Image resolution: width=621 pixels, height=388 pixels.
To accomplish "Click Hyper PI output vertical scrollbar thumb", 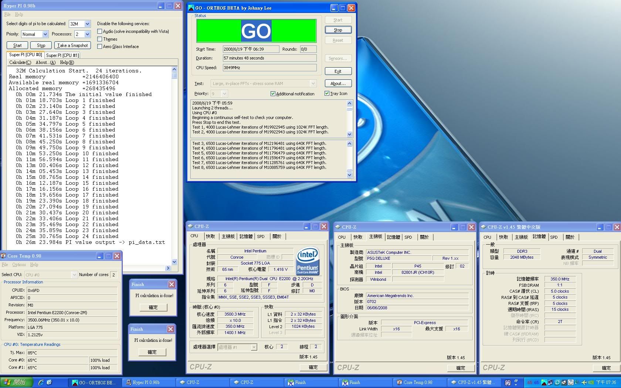I will [174, 76].
